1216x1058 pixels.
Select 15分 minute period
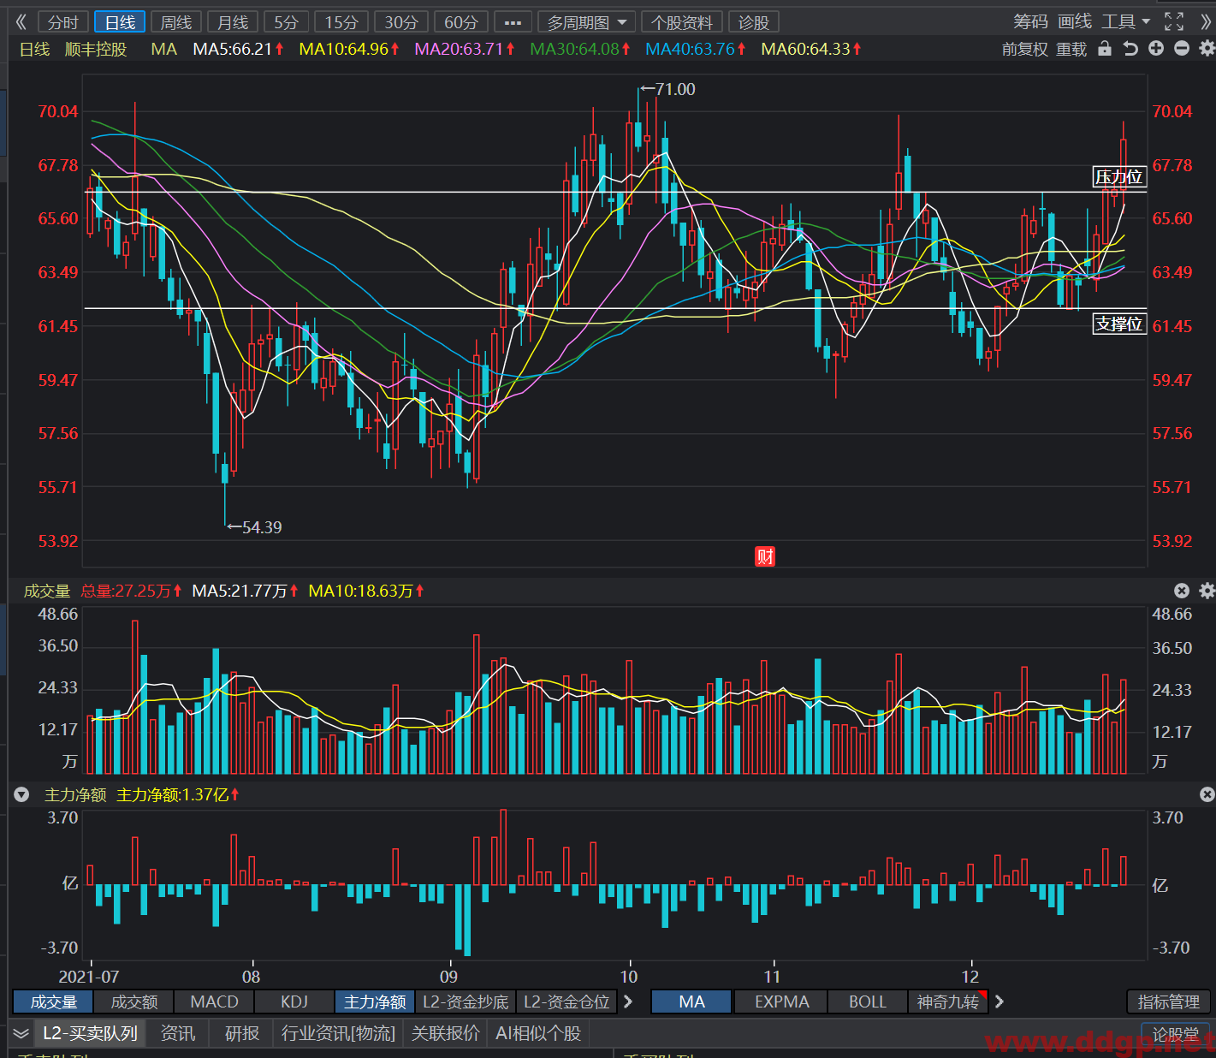pyautogui.click(x=341, y=22)
